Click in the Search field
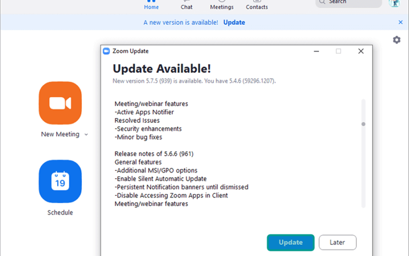The image size is (409, 256). coord(349,3)
